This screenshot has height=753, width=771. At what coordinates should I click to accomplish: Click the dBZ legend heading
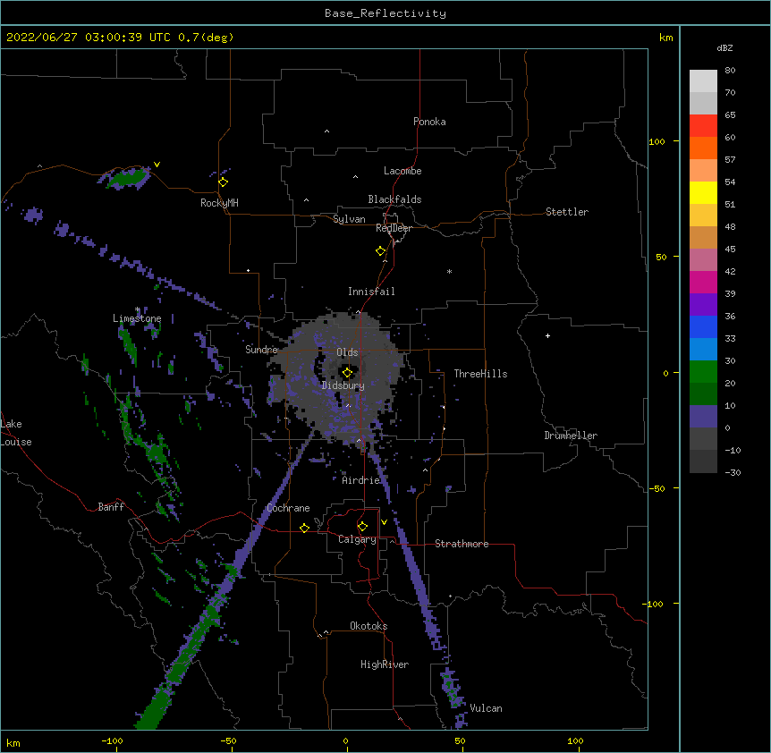(724, 47)
